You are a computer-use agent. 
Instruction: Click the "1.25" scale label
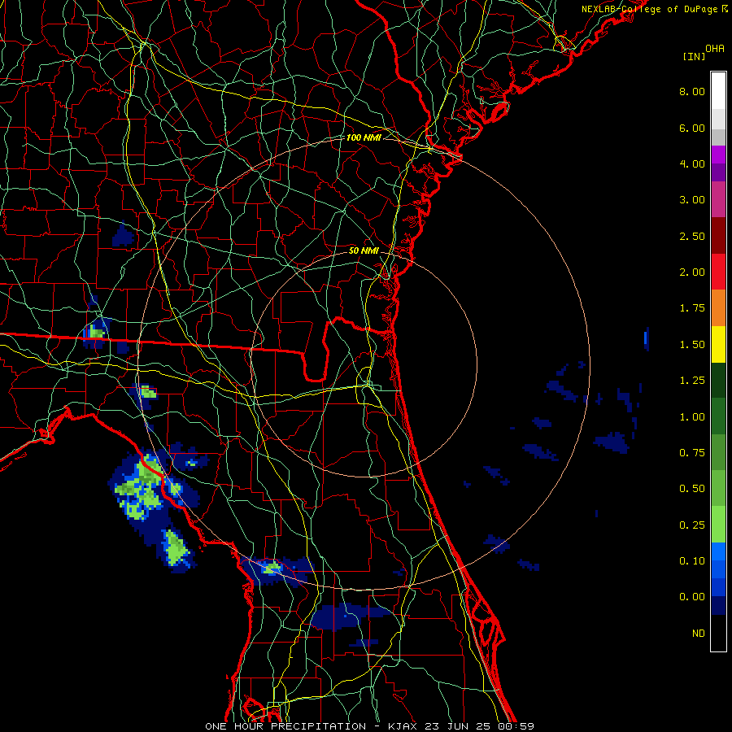[692, 381]
